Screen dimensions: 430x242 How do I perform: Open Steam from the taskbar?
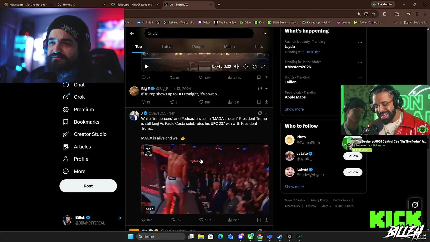[x=279, y=237]
